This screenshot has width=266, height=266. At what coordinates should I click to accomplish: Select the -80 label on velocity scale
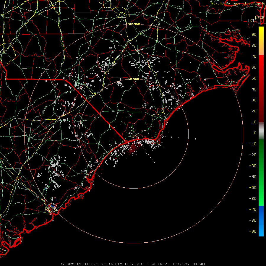tap(253, 220)
